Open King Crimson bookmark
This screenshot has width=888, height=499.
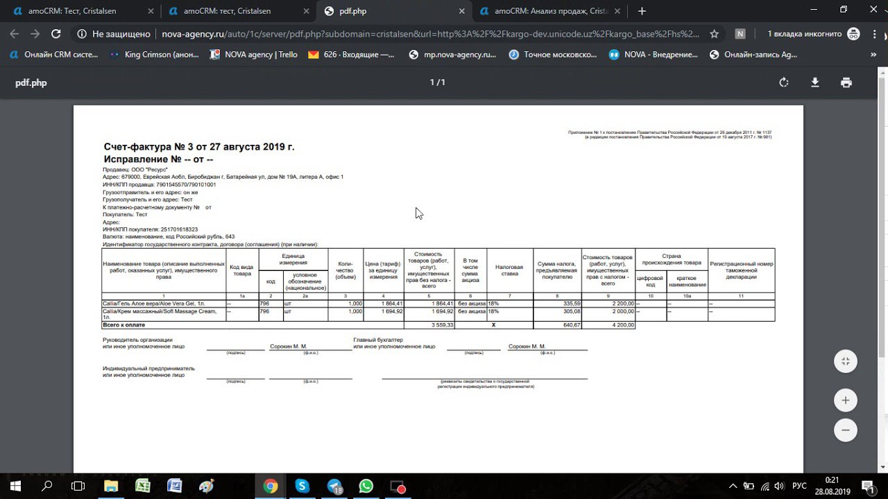tap(154, 55)
